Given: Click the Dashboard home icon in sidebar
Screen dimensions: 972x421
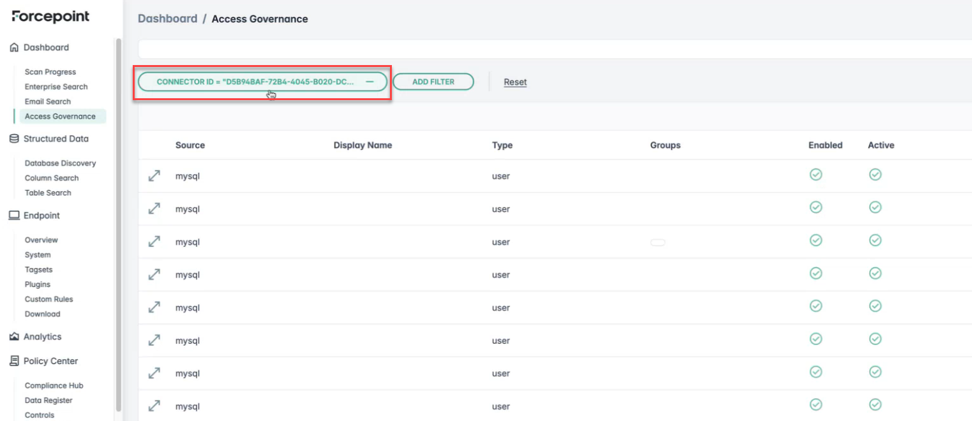Looking at the screenshot, I should click(14, 48).
